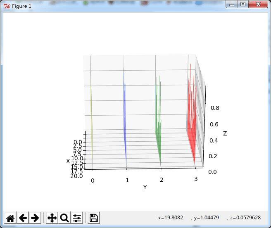Reset the plot to the home view

[x=10, y=218]
